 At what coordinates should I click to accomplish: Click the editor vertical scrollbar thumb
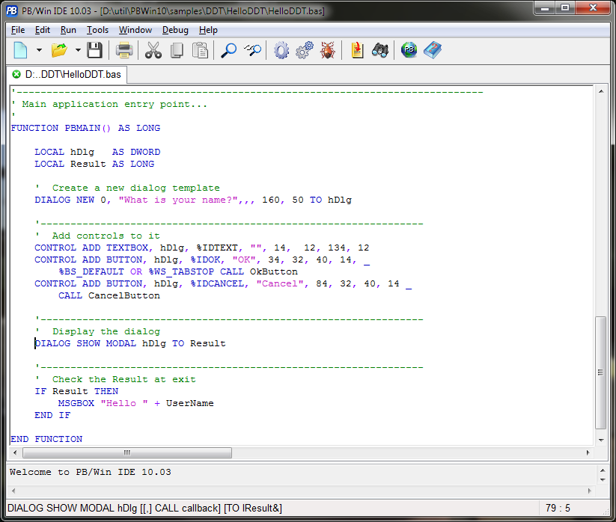601,372
